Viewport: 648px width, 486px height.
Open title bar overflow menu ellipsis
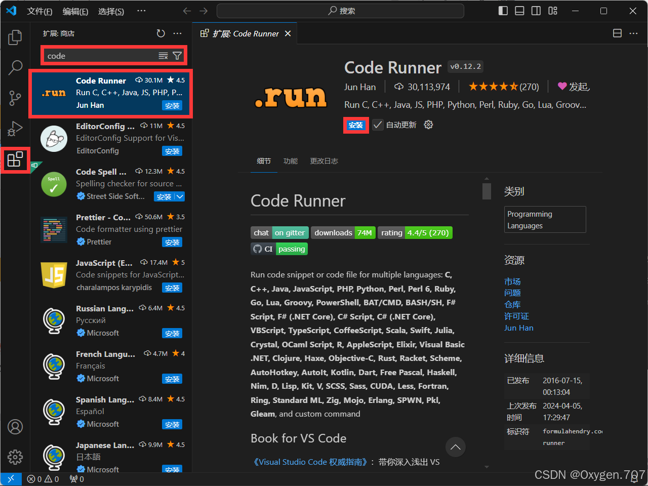141,11
